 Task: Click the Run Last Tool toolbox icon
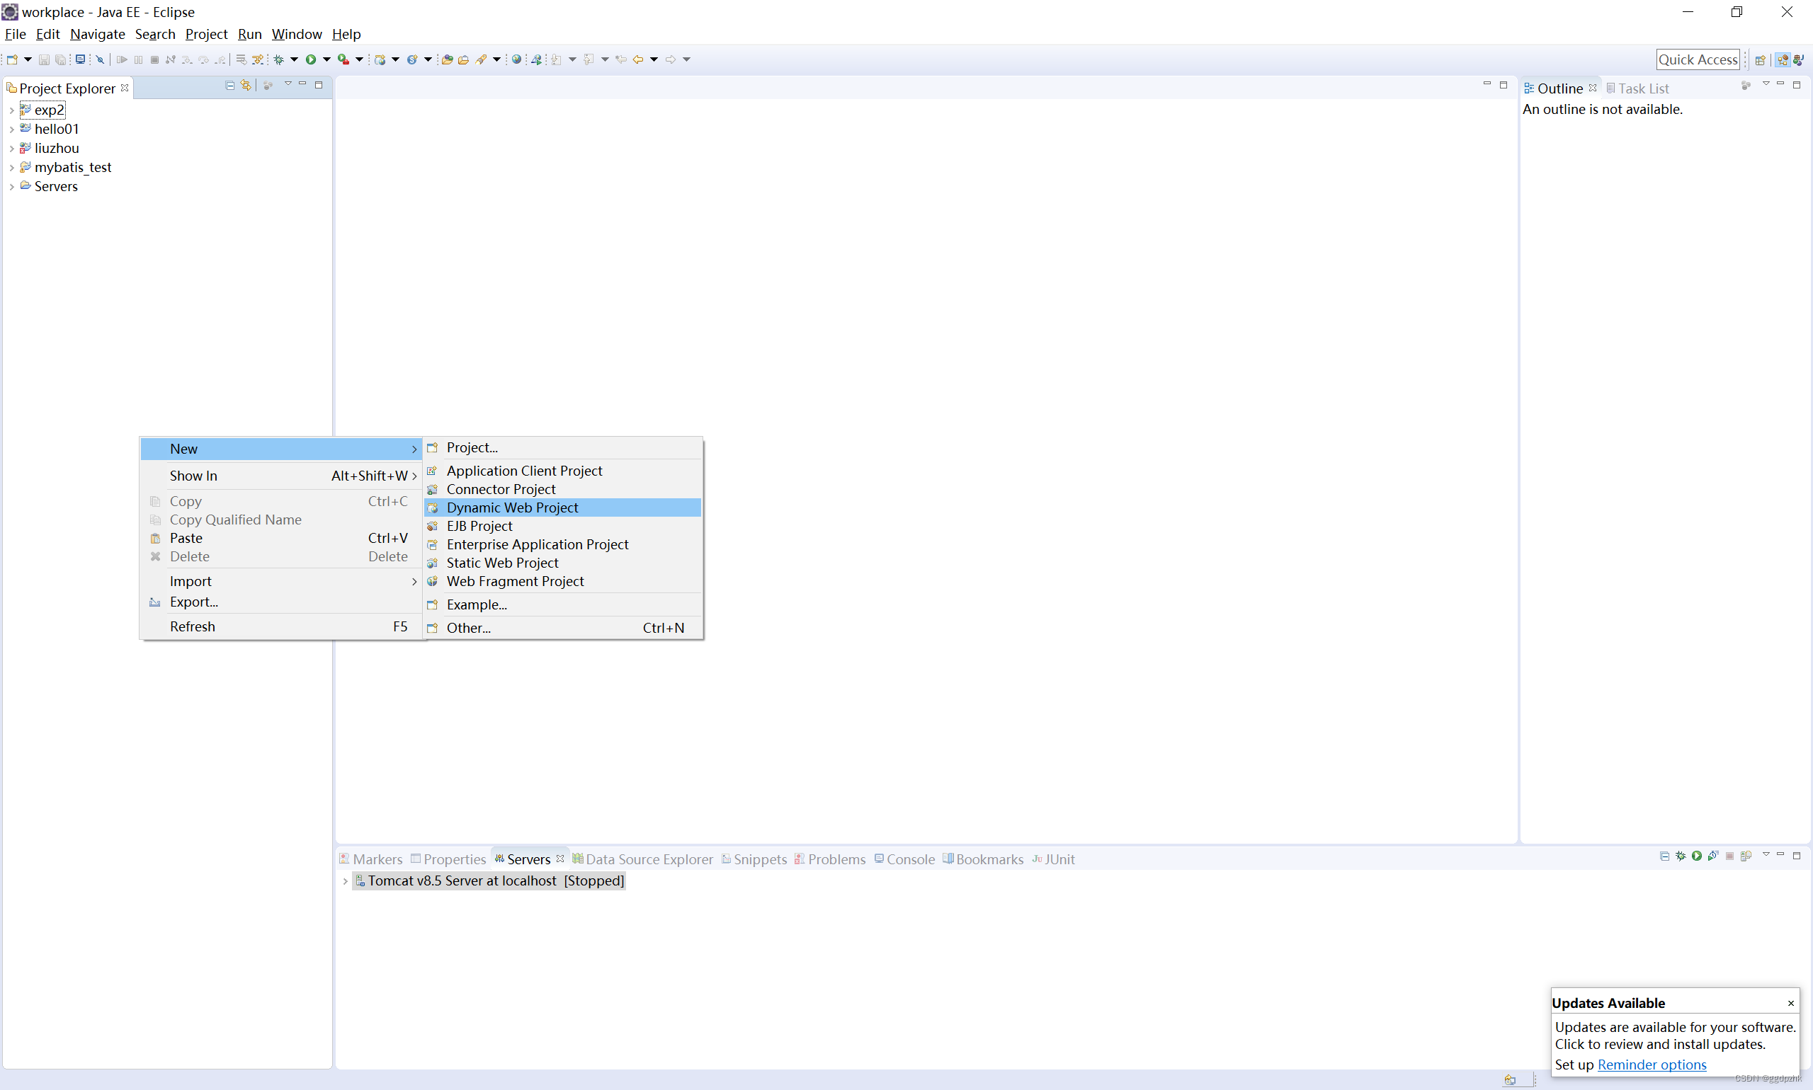tap(343, 59)
